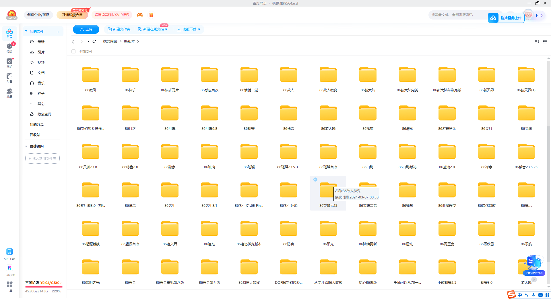This screenshot has height=299, width=551.
Task: Uncheck the selected 86英雄无敌 folder checkmark
Action: point(315,180)
